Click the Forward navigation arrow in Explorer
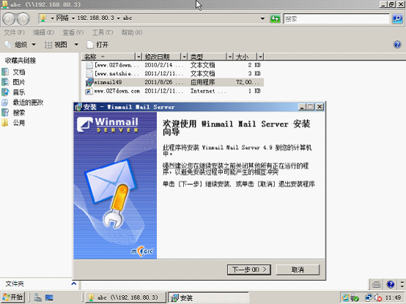 (x=23, y=19)
